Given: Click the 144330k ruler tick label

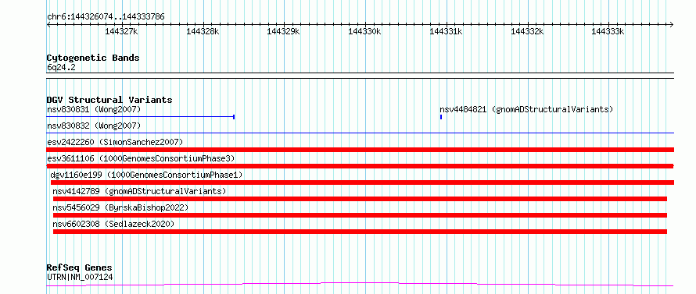Looking at the screenshot, I should coord(365,31).
